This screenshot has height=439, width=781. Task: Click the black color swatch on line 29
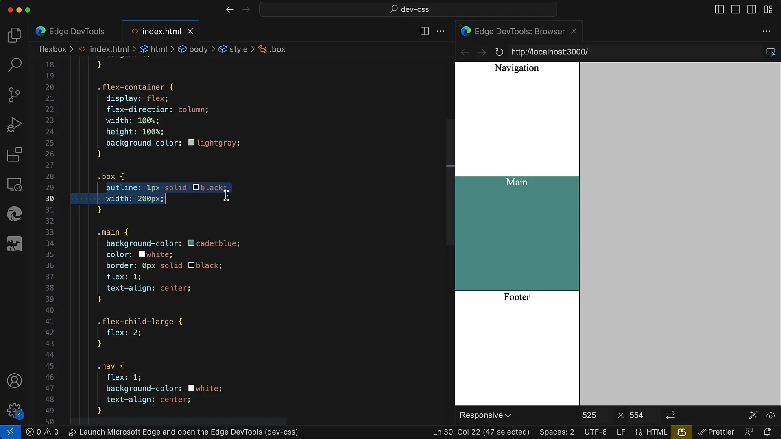(195, 188)
